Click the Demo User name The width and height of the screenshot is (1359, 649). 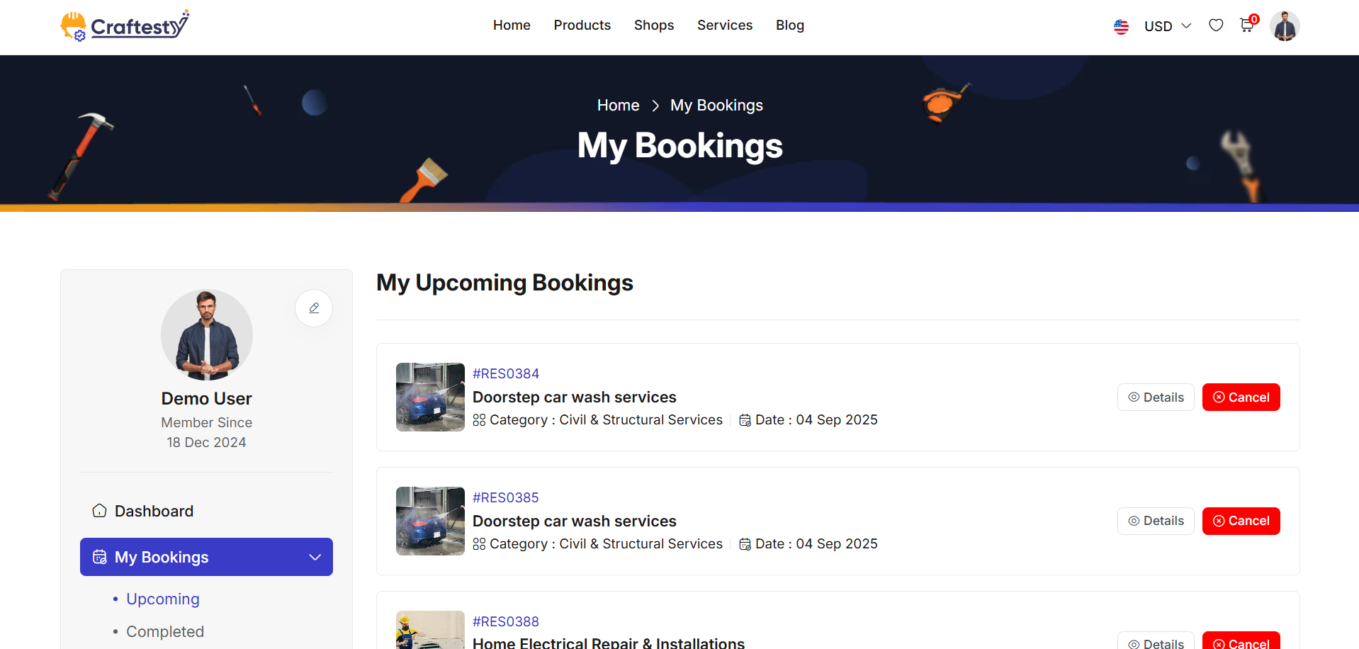(x=207, y=399)
